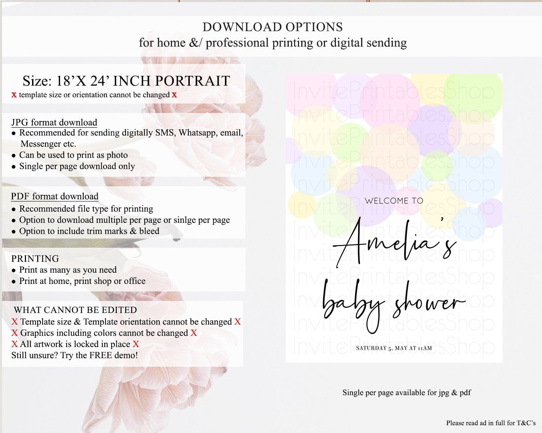Click the red X before "All artwork is locked"

14,344
